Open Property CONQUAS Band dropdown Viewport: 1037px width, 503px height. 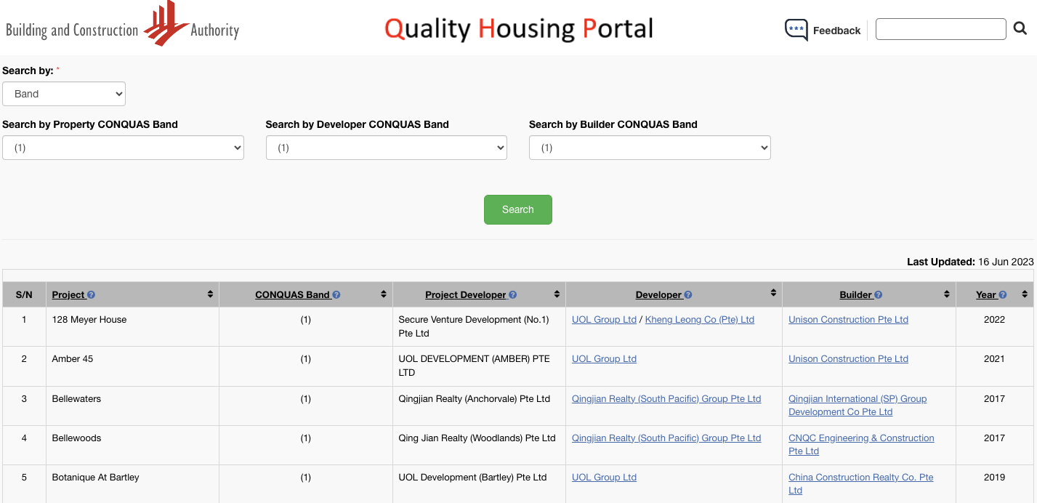tap(123, 148)
